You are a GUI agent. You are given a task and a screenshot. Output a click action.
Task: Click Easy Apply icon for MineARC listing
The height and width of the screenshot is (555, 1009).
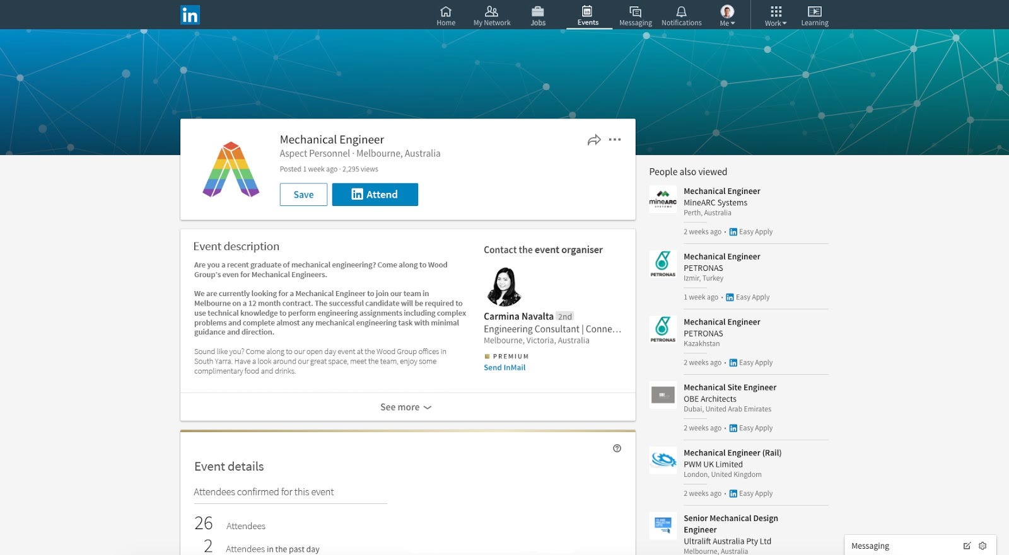733,232
